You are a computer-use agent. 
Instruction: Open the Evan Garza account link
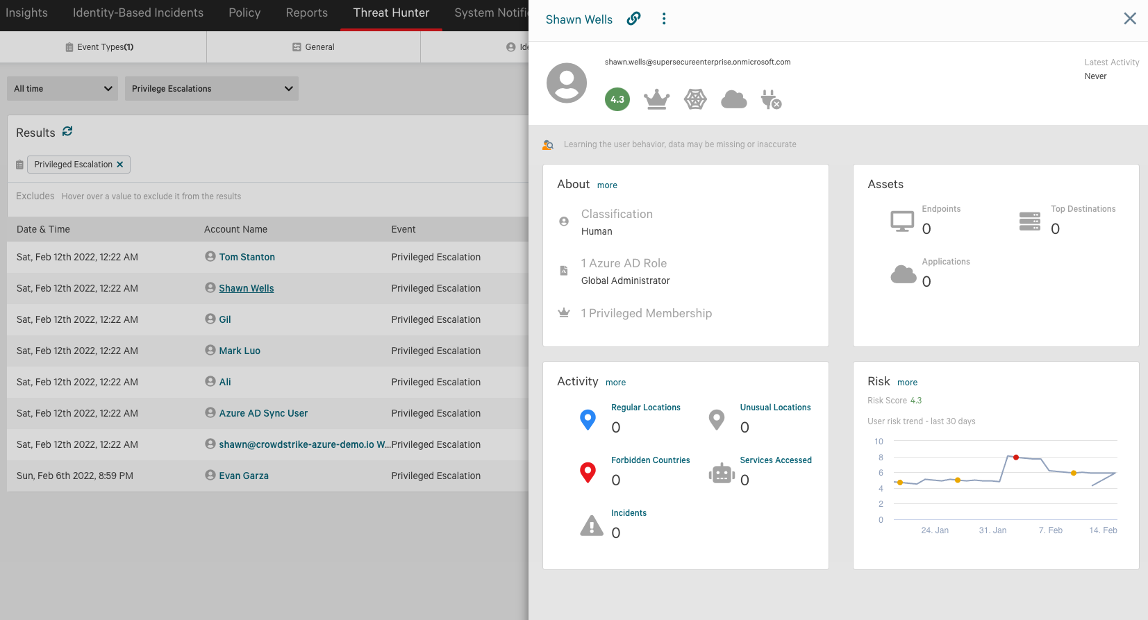(244, 476)
